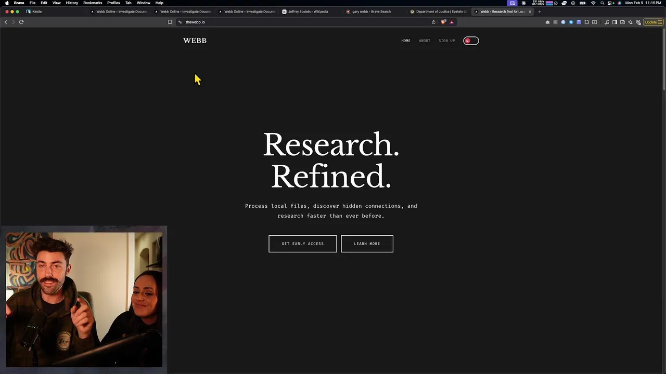Click the gray S extension icon
The image size is (666, 374).
point(555,22)
